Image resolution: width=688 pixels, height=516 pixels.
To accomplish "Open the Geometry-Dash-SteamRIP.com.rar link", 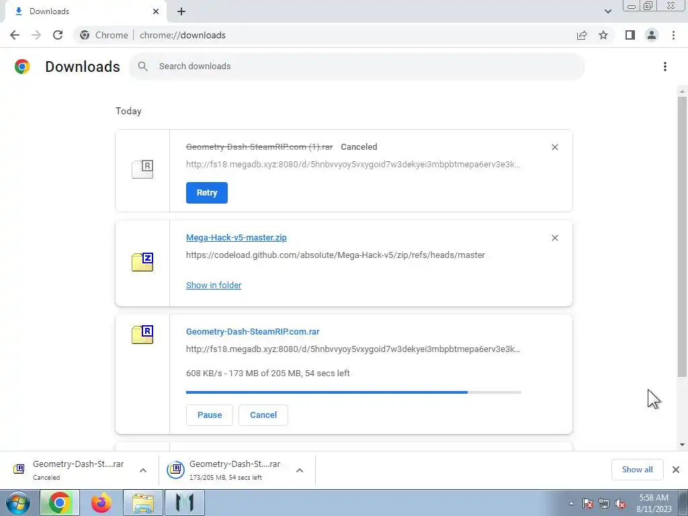I will tap(253, 332).
